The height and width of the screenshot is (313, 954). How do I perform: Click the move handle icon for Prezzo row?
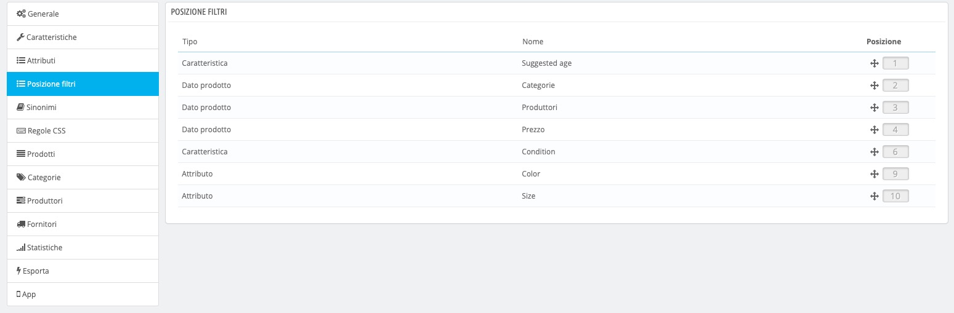click(874, 130)
